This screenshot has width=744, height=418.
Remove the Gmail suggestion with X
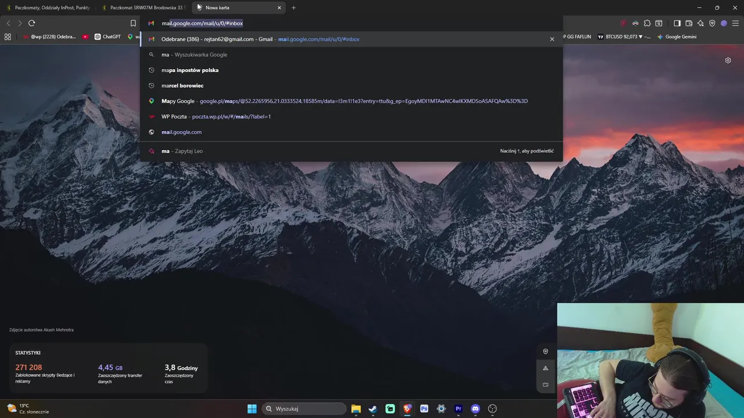pyautogui.click(x=552, y=39)
